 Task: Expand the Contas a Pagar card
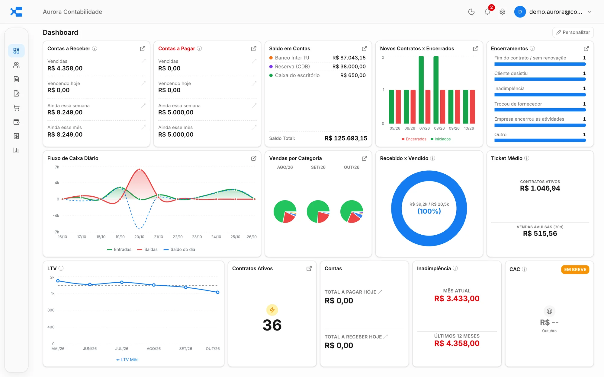254,49
